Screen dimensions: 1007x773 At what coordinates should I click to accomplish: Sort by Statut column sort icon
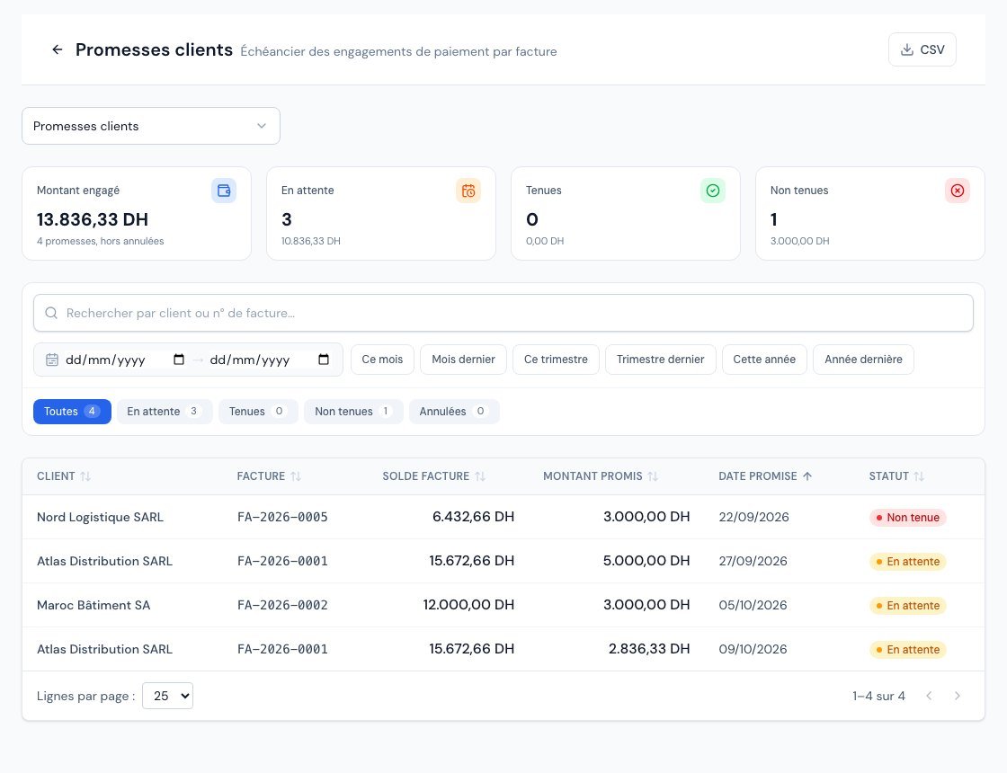point(919,476)
